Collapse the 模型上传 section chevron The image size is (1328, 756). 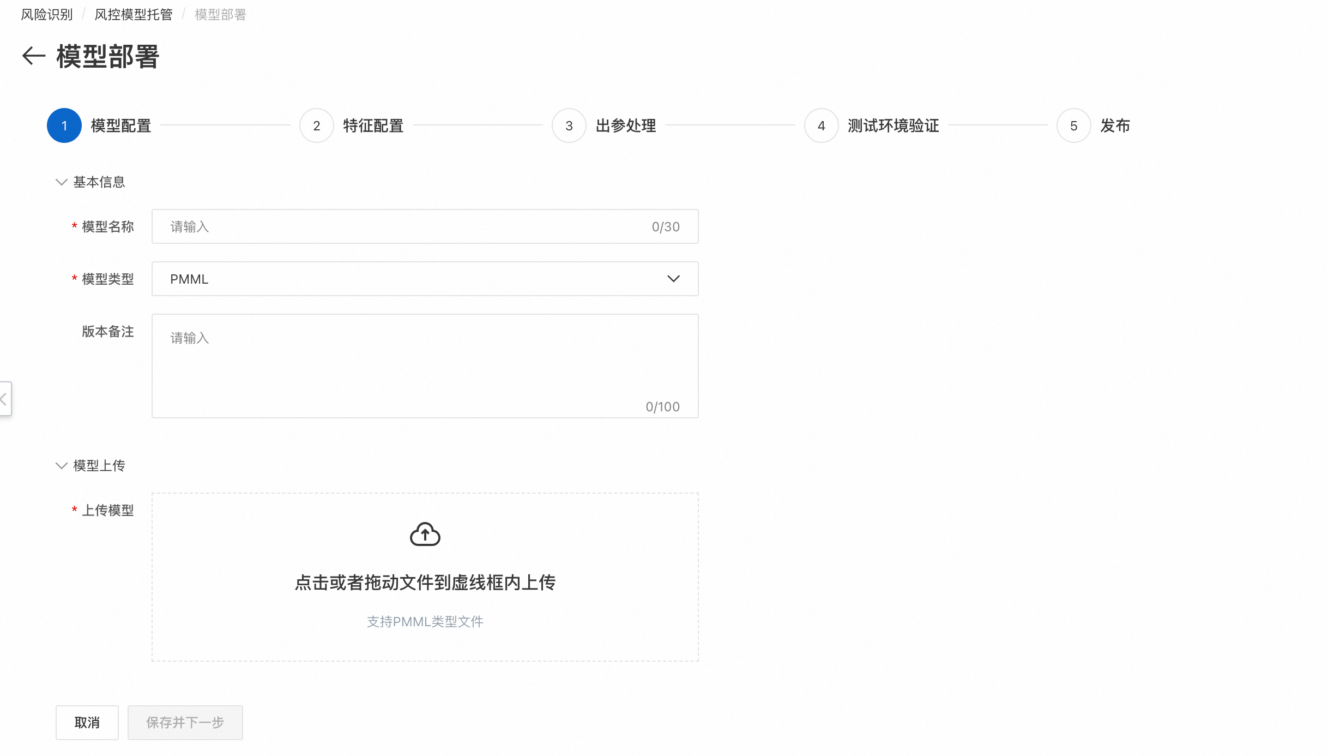[61, 466]
